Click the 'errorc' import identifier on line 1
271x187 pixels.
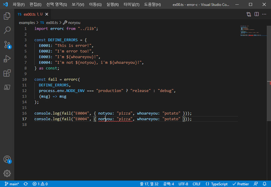coord(57,29)
